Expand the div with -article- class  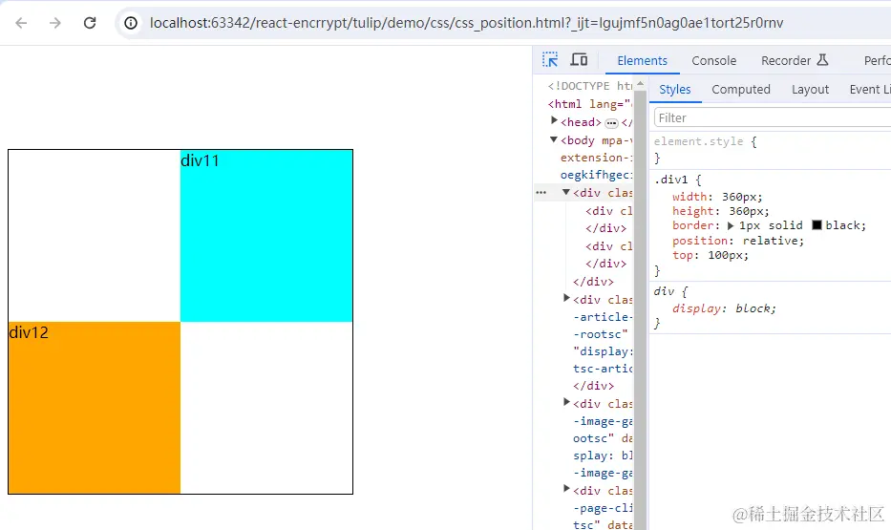566,297
